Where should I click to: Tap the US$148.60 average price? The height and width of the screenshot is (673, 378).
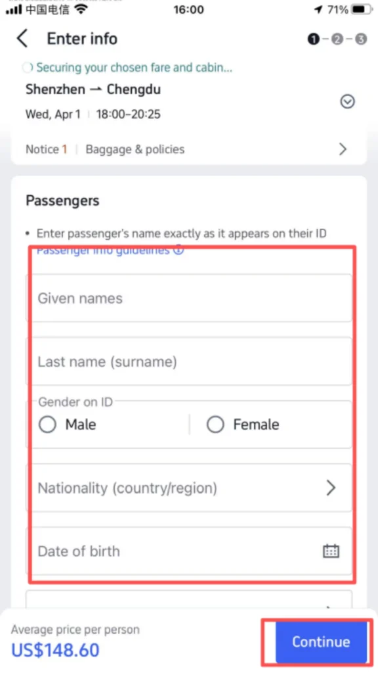[x=55, y=650]
